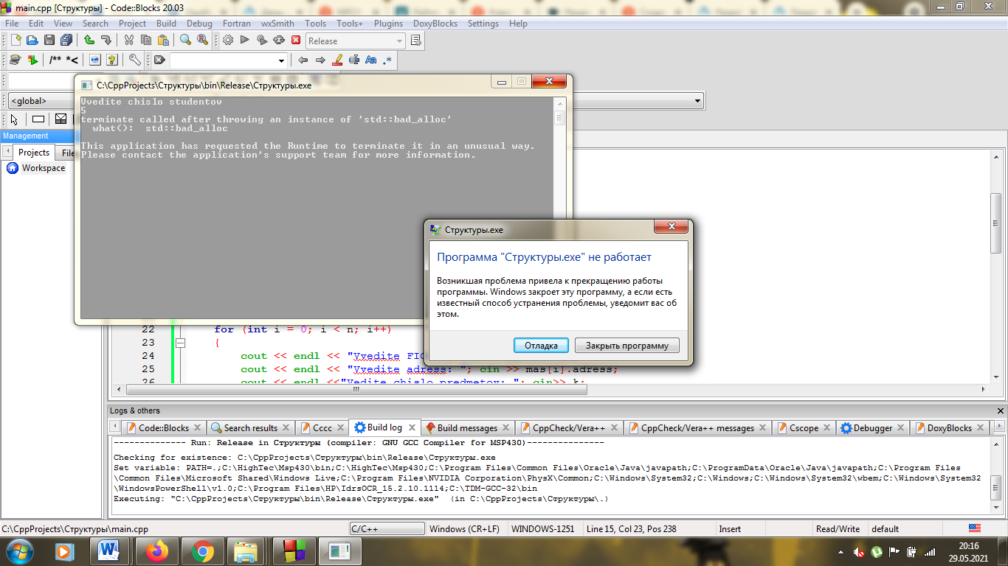Click the DoxyBlocks line comment *< icon

point(72,60)
